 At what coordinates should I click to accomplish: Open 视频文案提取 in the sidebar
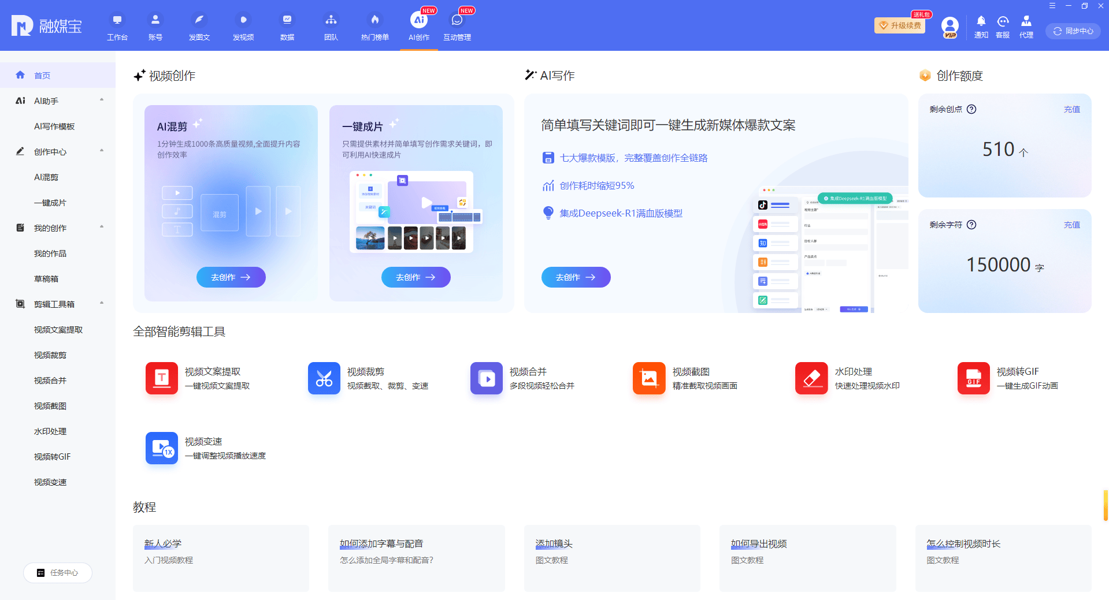click(58, 330)
